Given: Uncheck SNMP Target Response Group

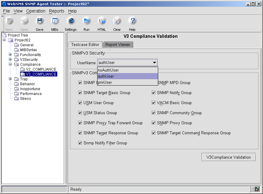Looking at the screenshot, I should point(80,133).
